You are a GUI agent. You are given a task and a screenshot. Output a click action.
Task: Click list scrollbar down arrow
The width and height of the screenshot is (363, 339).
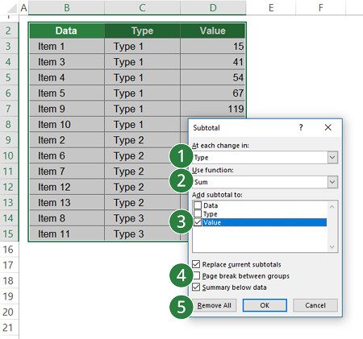coord(332,247)
